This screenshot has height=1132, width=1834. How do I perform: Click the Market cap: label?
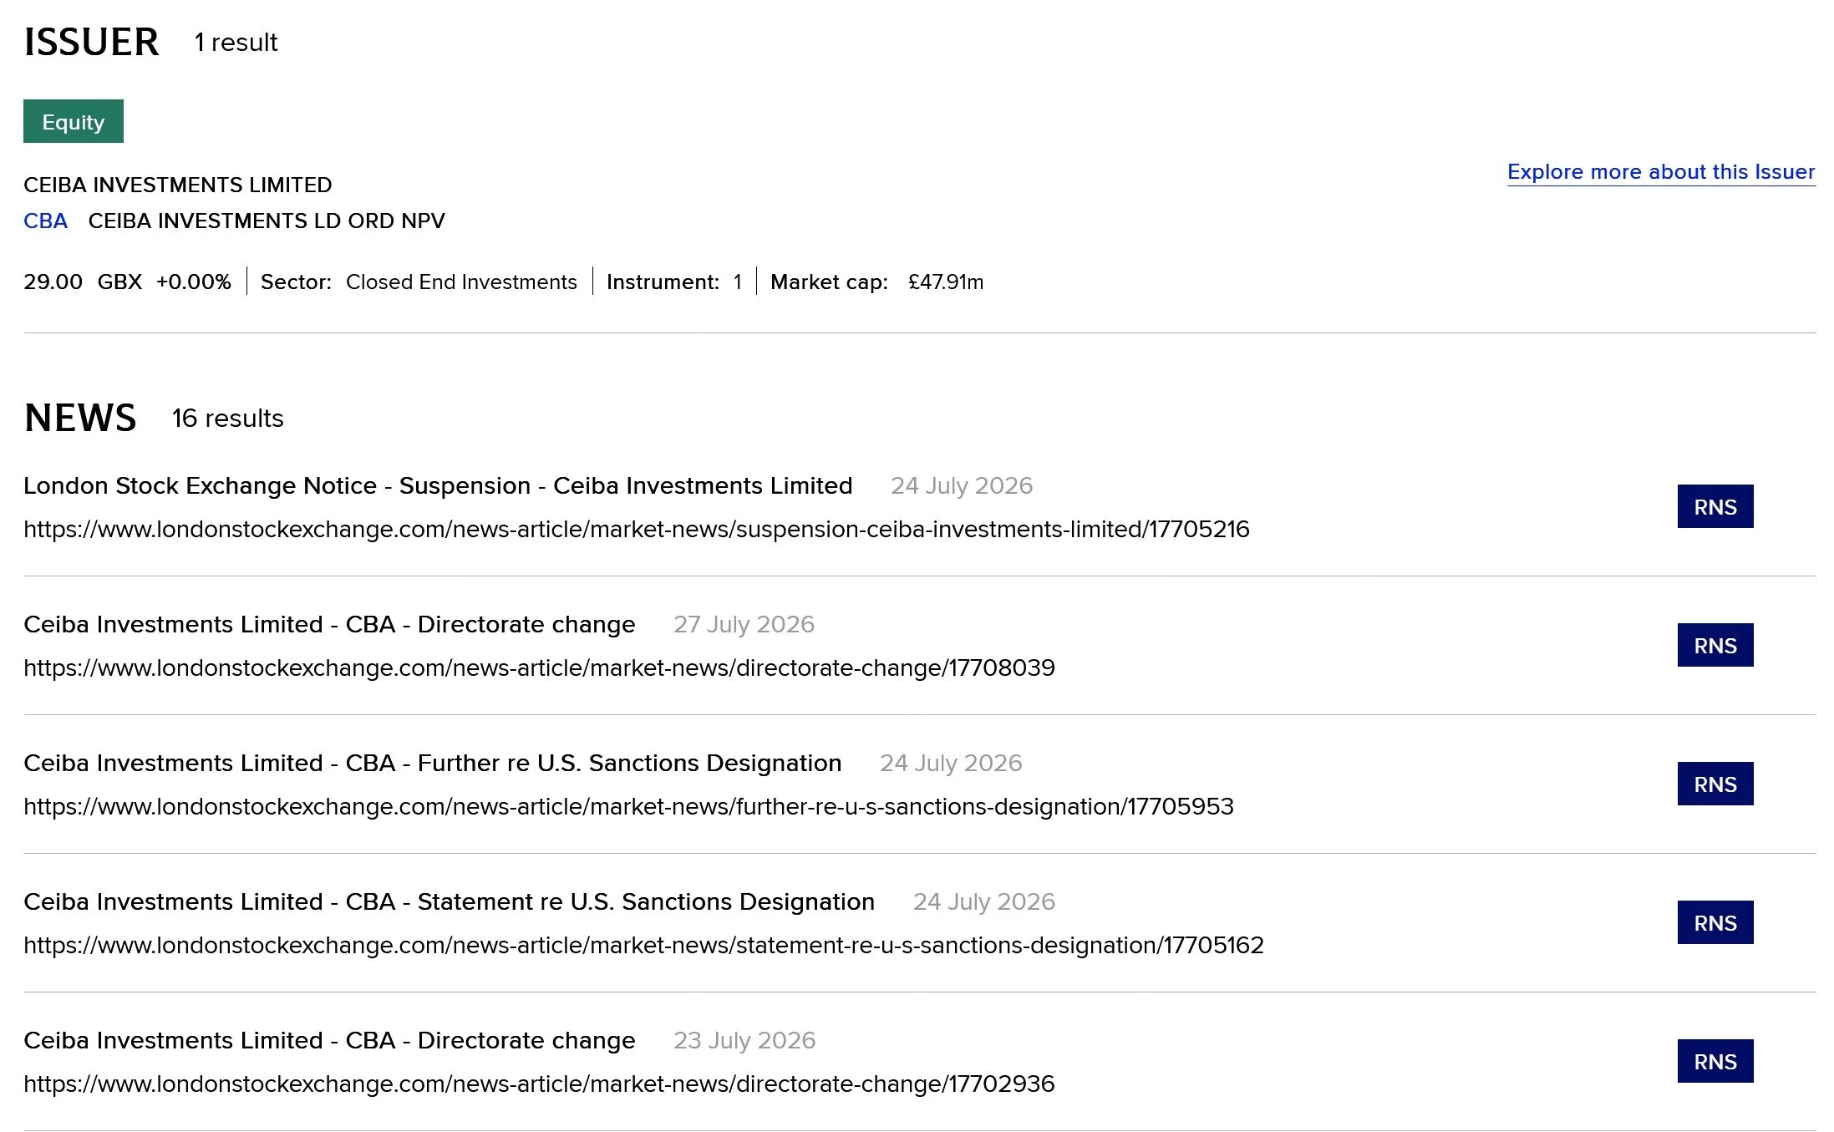(829, 282)
